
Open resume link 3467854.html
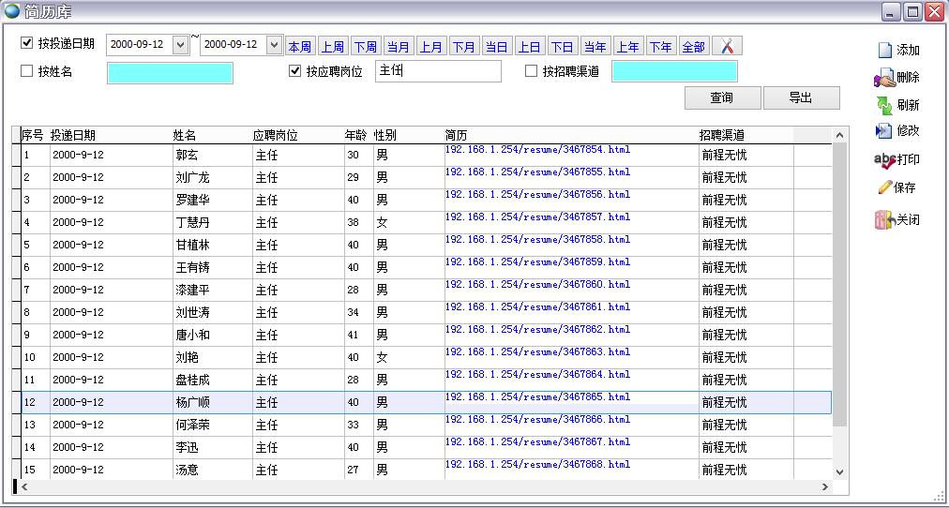coord(537,150)
